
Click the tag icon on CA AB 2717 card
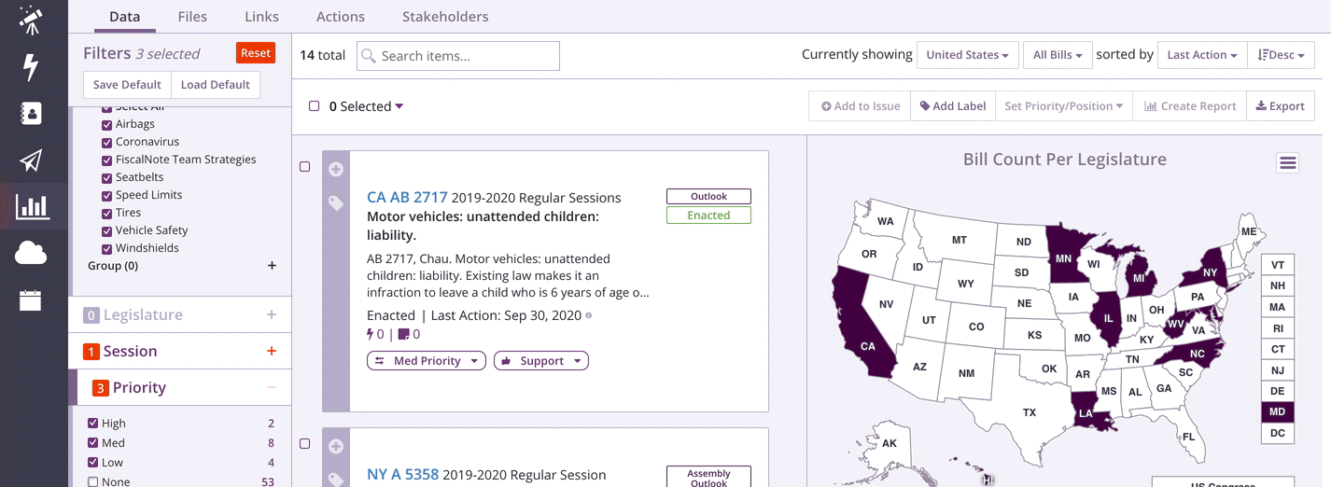(336, 202)
